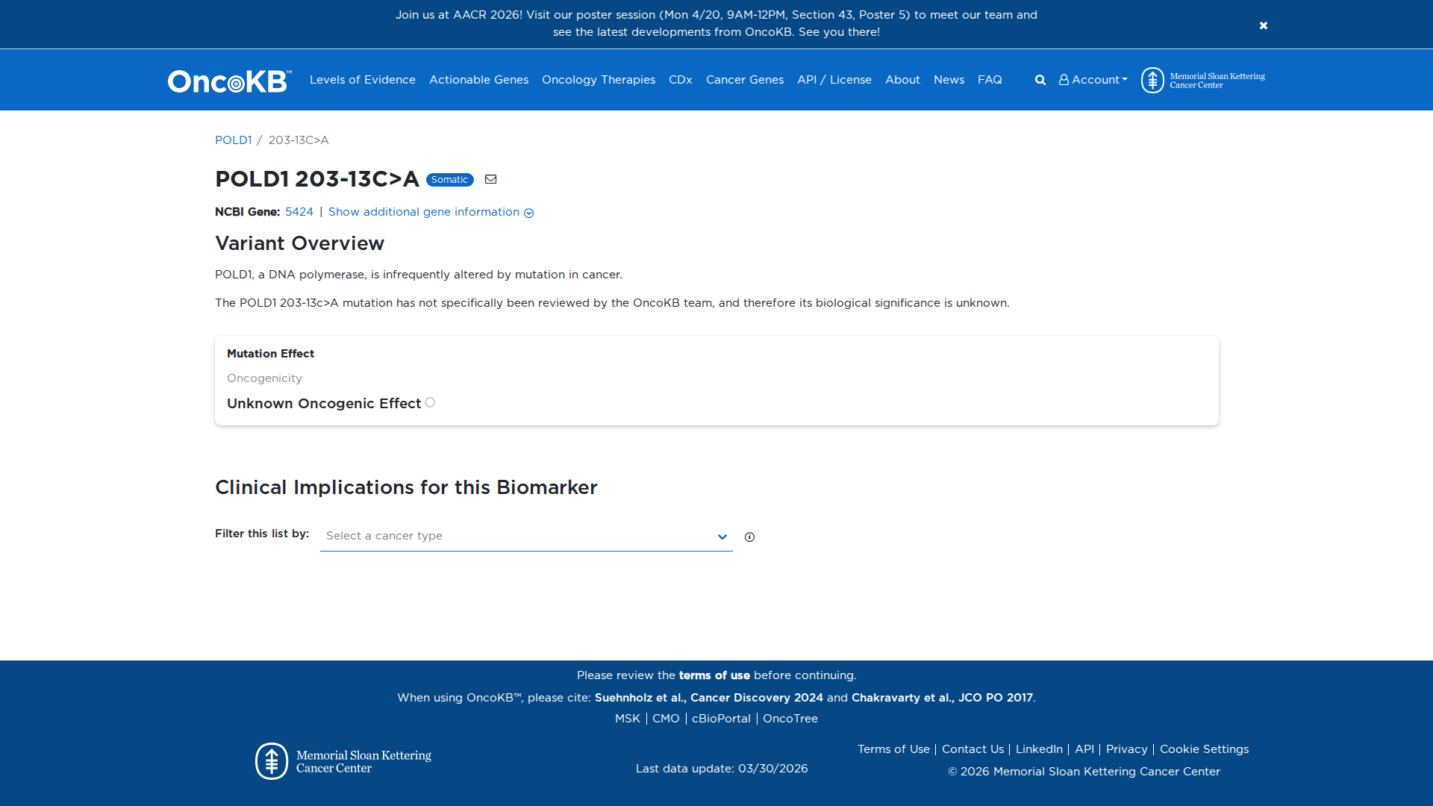Click the Mutation Effect label
Screen dimensions: 1433x806
click(270, 354)
